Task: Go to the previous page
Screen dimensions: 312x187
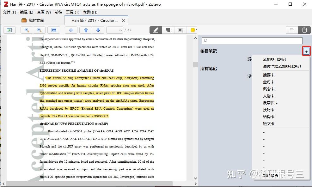Action: click(86, 30)
